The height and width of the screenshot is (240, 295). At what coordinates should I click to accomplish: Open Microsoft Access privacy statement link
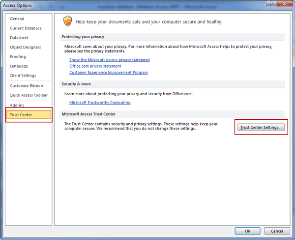tap(110, 60)
